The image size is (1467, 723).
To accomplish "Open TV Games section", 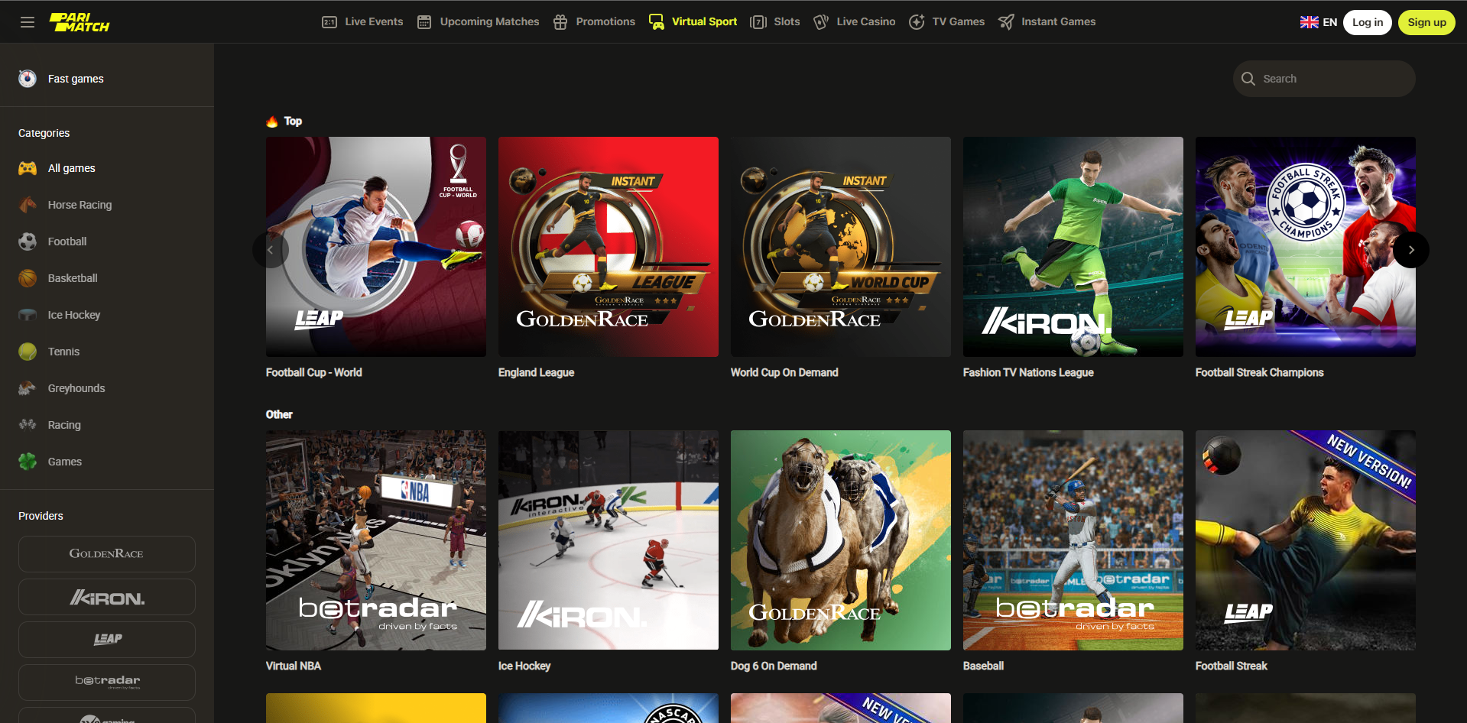I will [946, 22].
